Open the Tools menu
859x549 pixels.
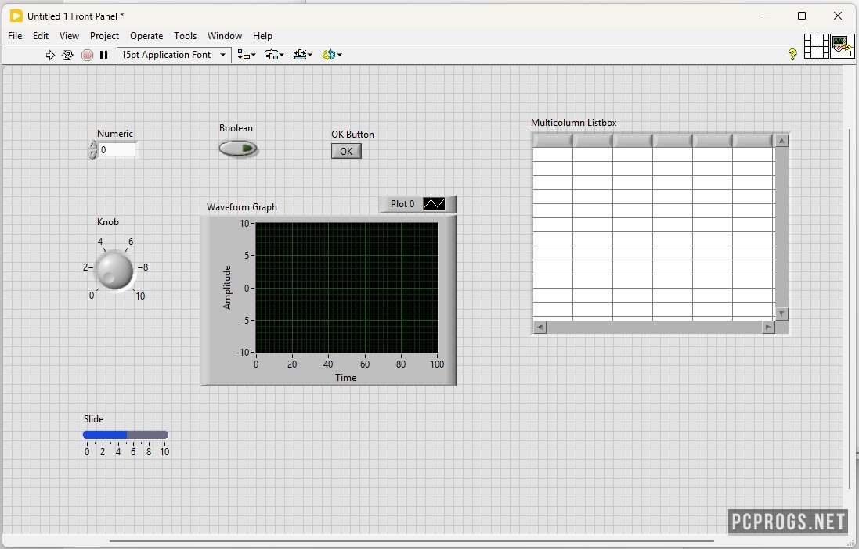click(x=185, y=36)
